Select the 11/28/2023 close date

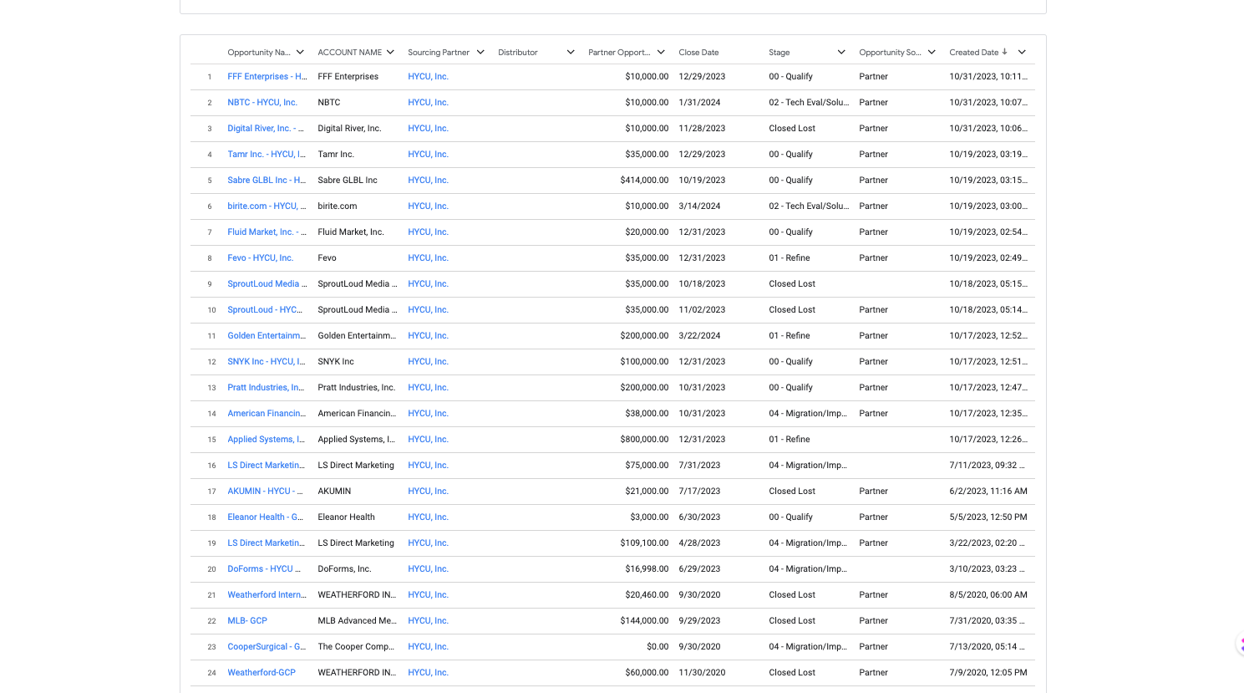pyautogui.click(x=702, y=129)
